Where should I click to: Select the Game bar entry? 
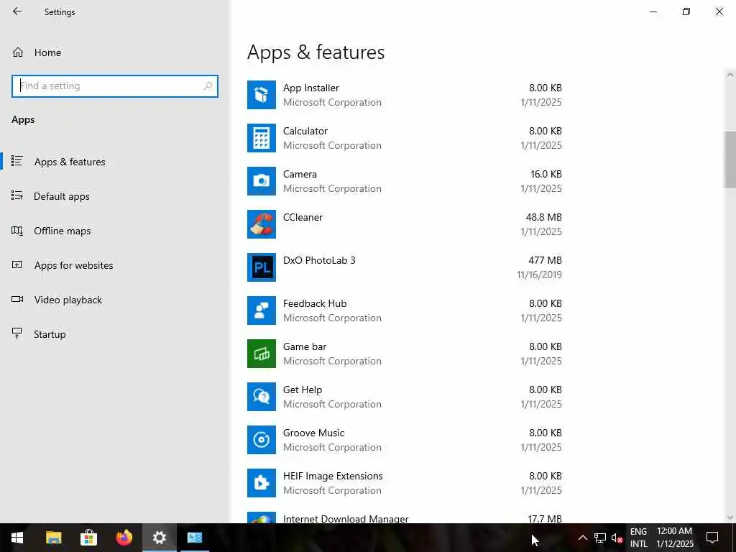[x=405, y=354]
